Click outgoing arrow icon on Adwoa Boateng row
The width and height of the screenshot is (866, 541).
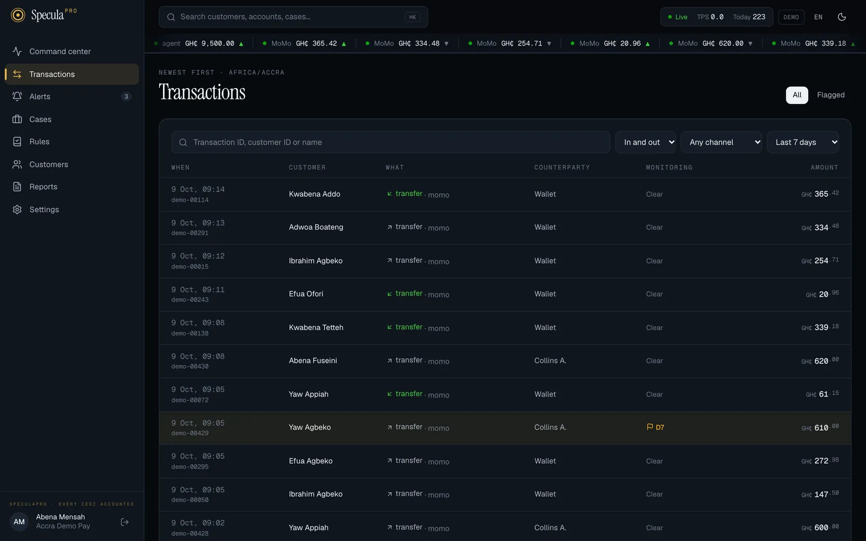(x=390, y=227)
